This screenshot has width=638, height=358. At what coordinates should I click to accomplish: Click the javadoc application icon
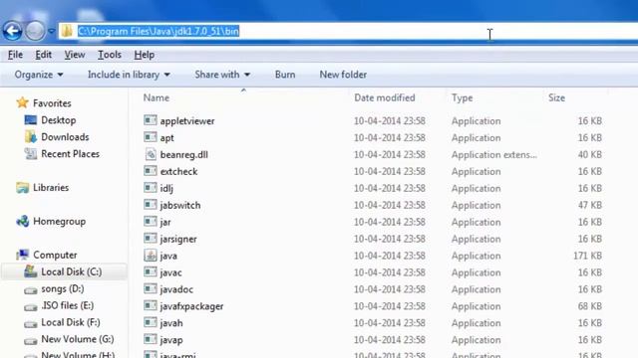[151, 288]
